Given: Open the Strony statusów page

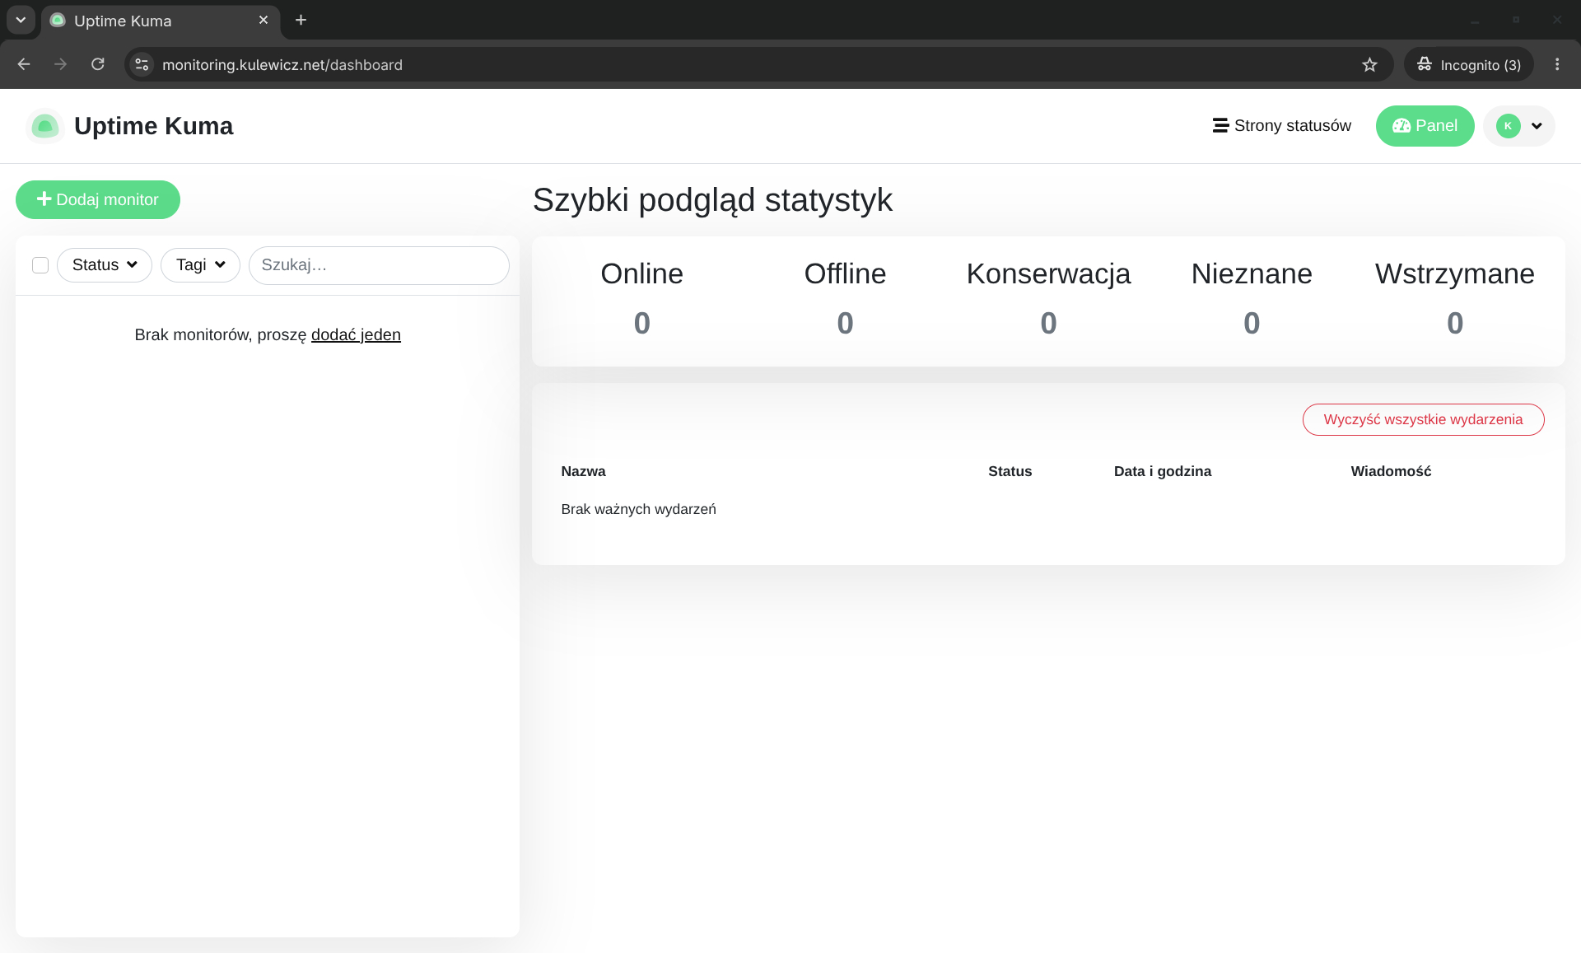Looking at the screenshot, I should (1281, 125).
